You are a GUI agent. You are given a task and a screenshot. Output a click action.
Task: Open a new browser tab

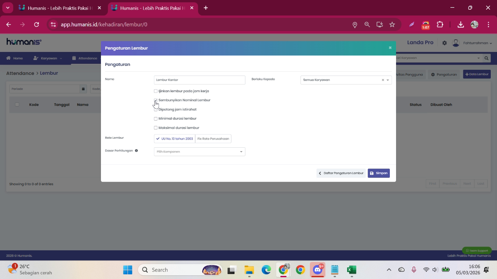click(206, 8)
